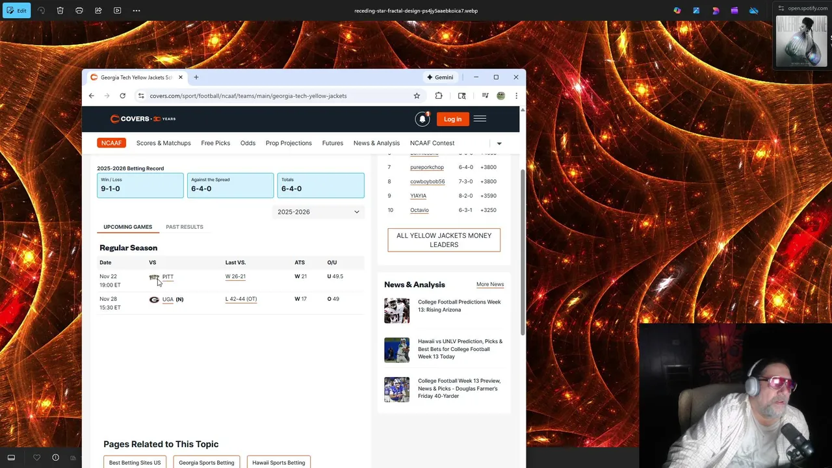Open Futures menu item
832x468 pixels.
tap(333, 143)
